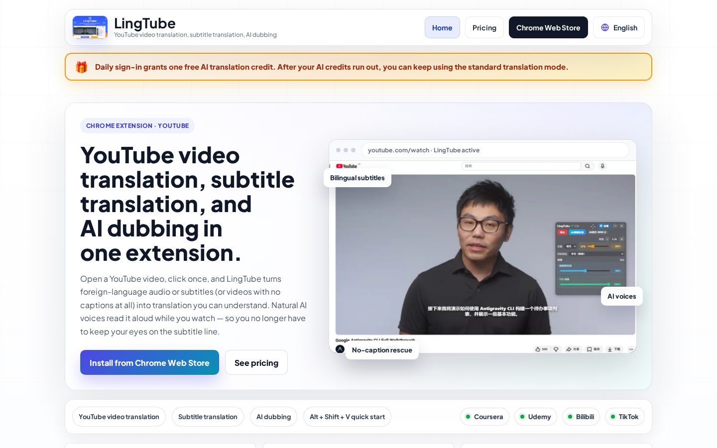Click the Bilingual subtitles label
Image resolution: width=717 pixels, height=448 pixels.
tap(358, 178)
